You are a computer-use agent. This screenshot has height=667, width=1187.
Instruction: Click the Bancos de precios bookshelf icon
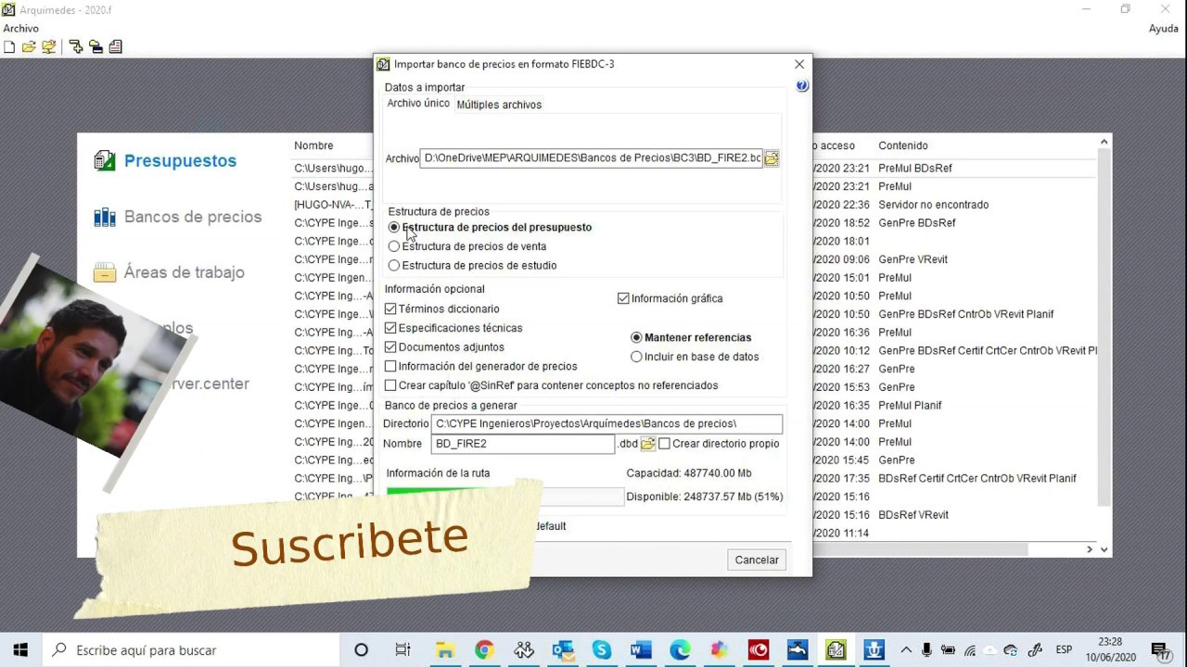coord(105,217)
